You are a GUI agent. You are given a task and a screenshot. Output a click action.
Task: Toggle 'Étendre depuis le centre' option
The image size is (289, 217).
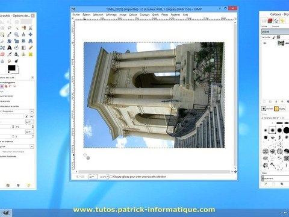coord(10,106)
